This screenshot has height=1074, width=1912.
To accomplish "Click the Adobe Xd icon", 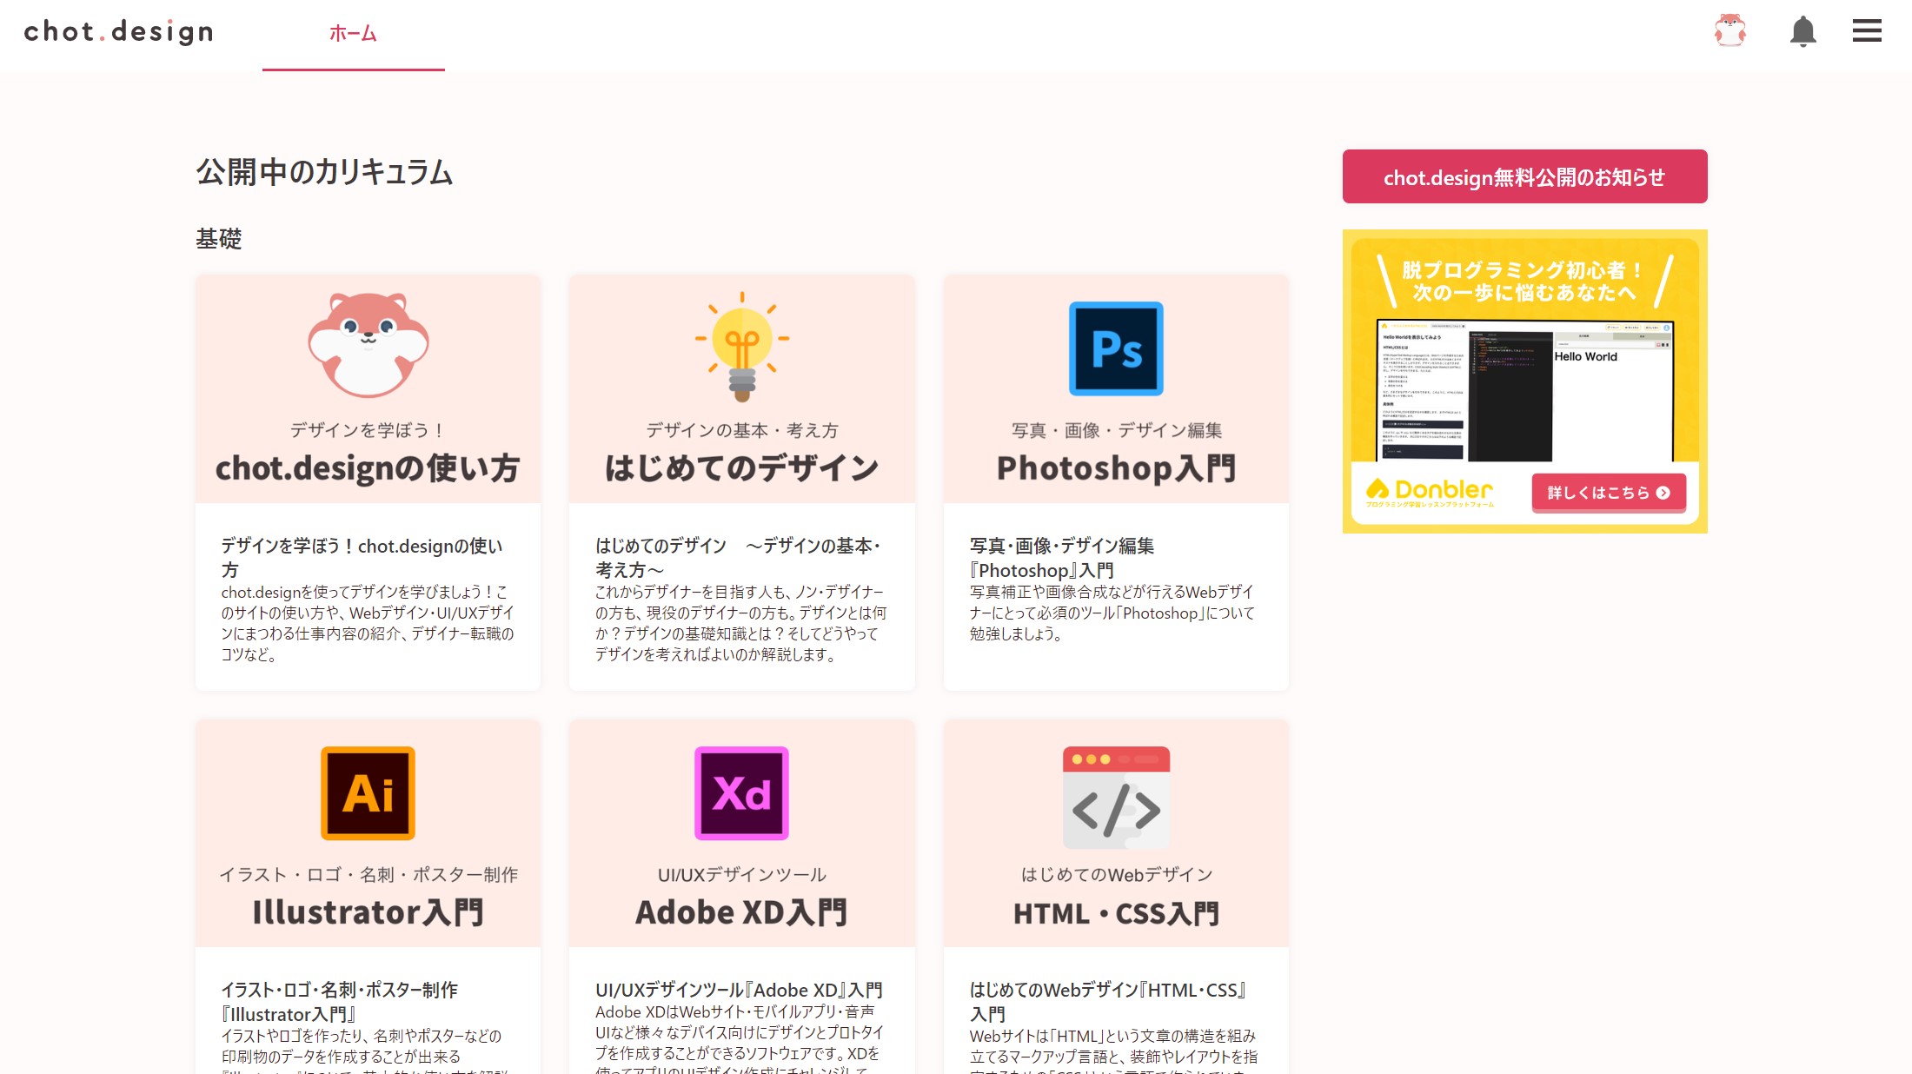I will tap(741, 792).
